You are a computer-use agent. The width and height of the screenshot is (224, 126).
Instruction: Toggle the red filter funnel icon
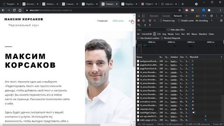[x=150, y=21]
